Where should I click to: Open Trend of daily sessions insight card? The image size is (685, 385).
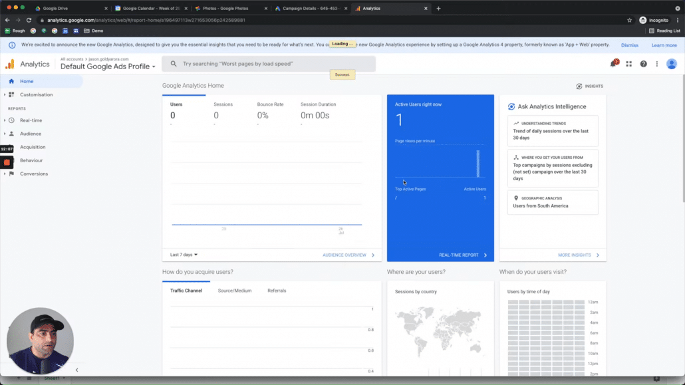pyautogui.click(x=553, y=131)
